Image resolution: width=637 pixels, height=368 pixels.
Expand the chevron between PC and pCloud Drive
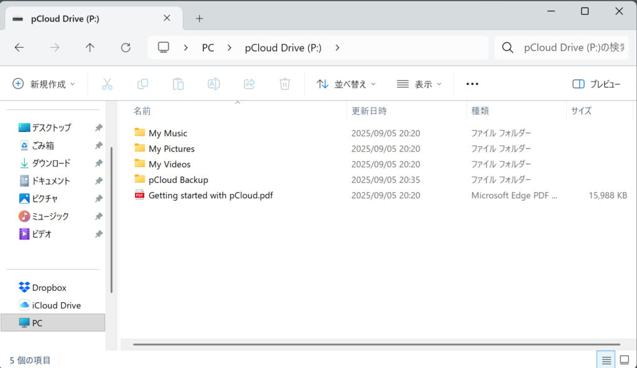tap(230, 47)
